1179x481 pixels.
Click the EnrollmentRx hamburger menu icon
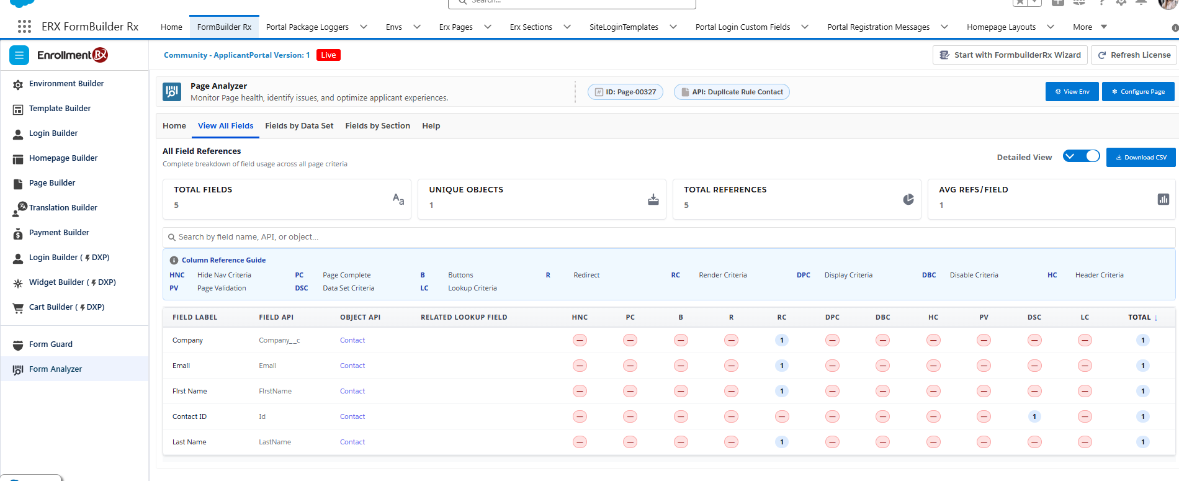tap(19, 55)
